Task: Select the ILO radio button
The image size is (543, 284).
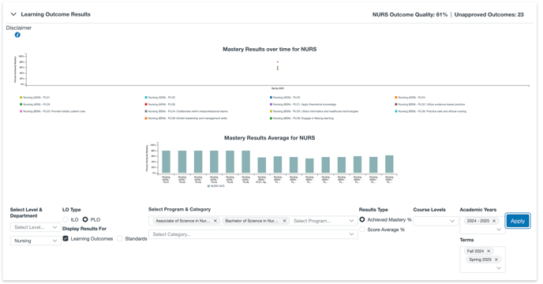Action: (66, 219)
